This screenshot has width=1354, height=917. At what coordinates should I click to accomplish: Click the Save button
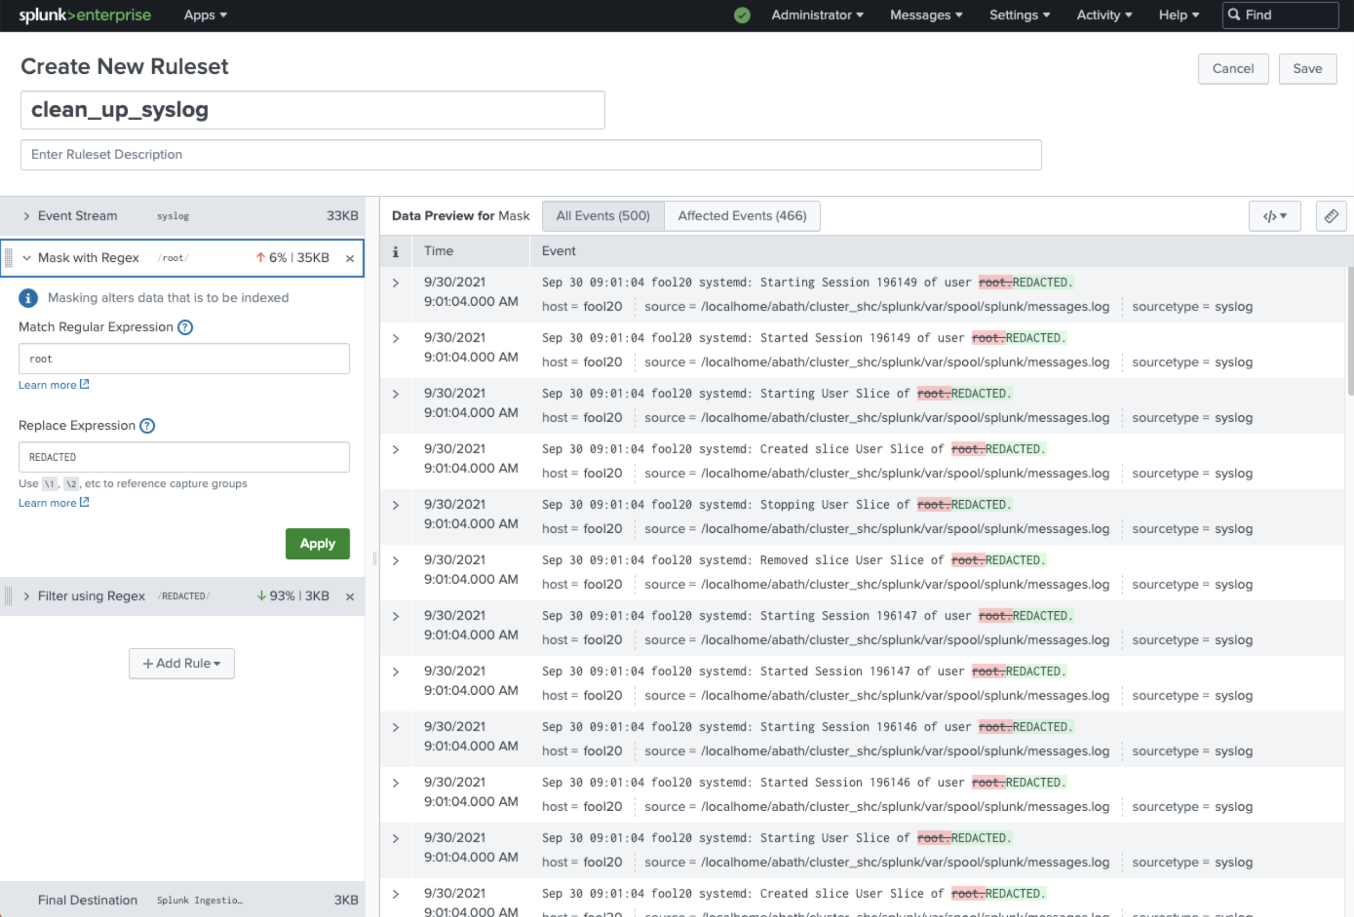point(1308,69)
